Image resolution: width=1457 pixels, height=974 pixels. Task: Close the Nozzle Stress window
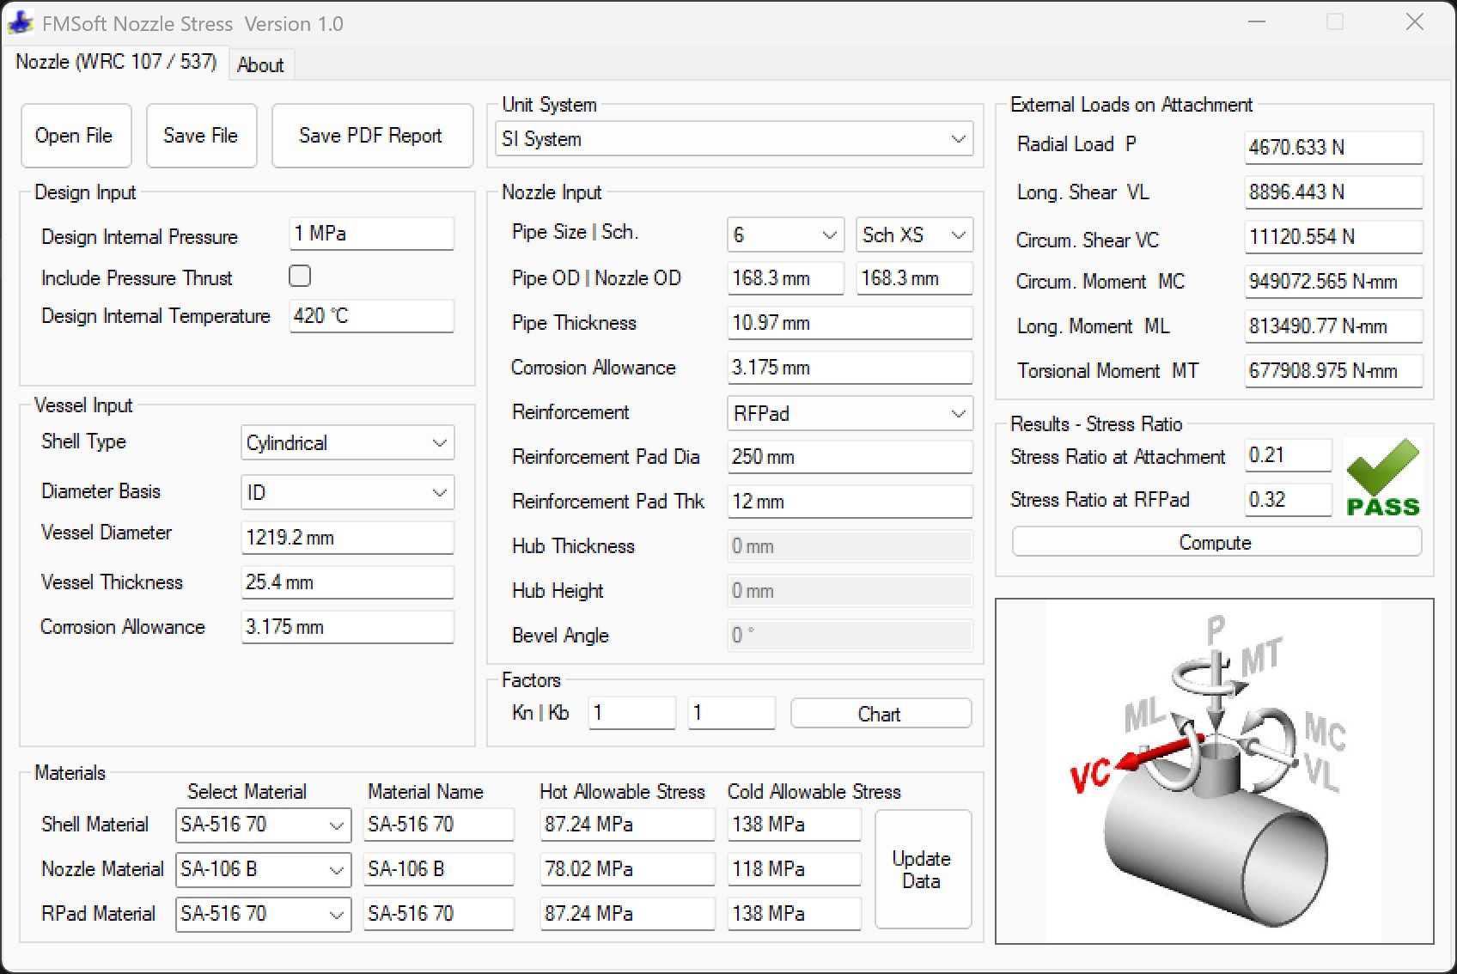(x=1414, y=22)
